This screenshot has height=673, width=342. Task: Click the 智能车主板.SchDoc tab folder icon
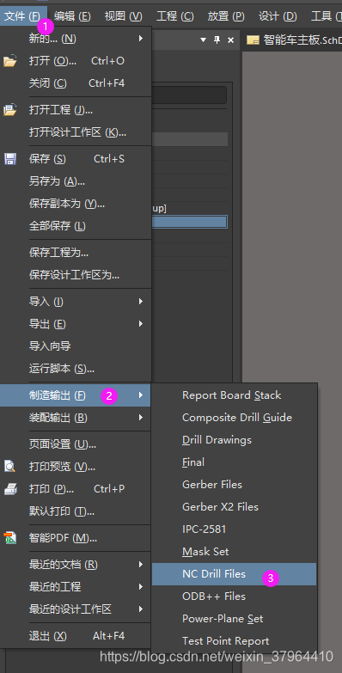[253, 40]
